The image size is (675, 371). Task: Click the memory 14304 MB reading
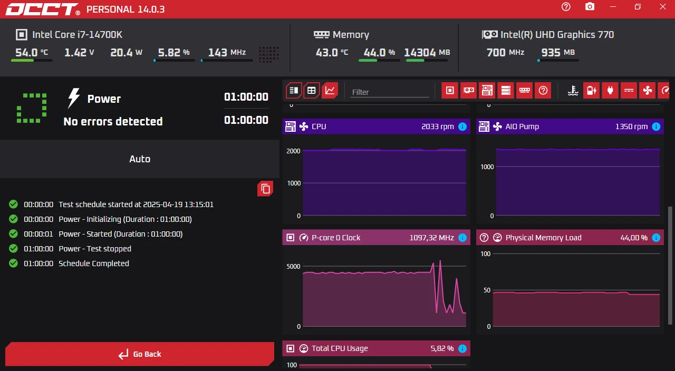tap(427, 52)
